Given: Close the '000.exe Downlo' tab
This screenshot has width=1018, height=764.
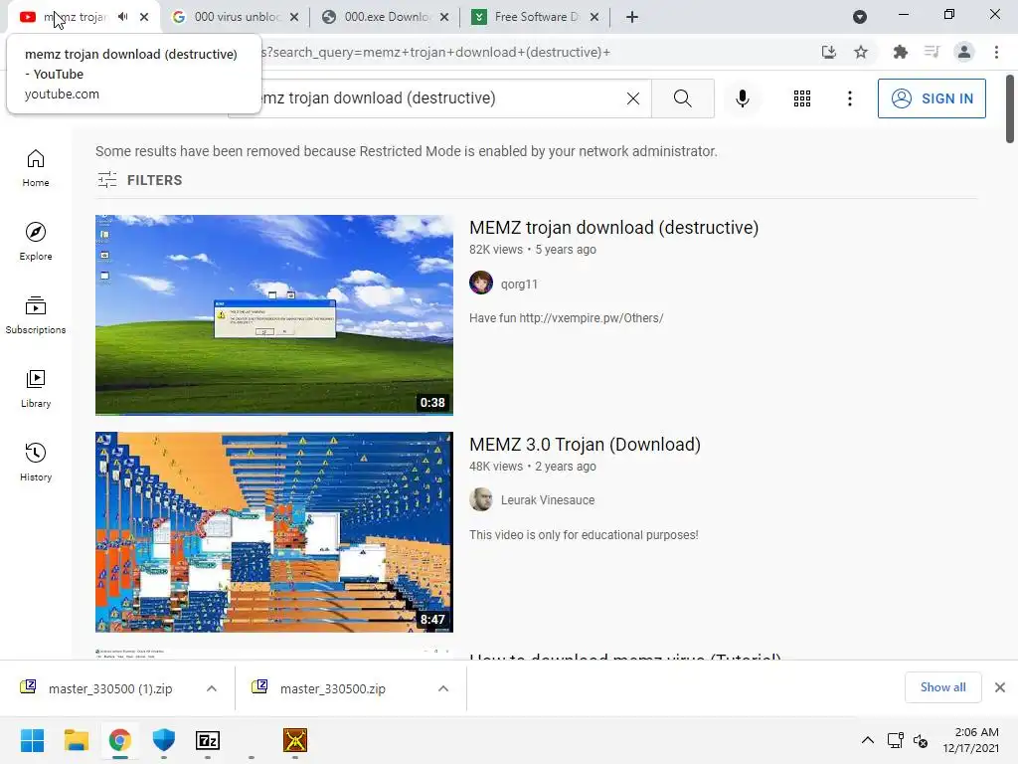Looking at the screenshot, I should [444, 17].
